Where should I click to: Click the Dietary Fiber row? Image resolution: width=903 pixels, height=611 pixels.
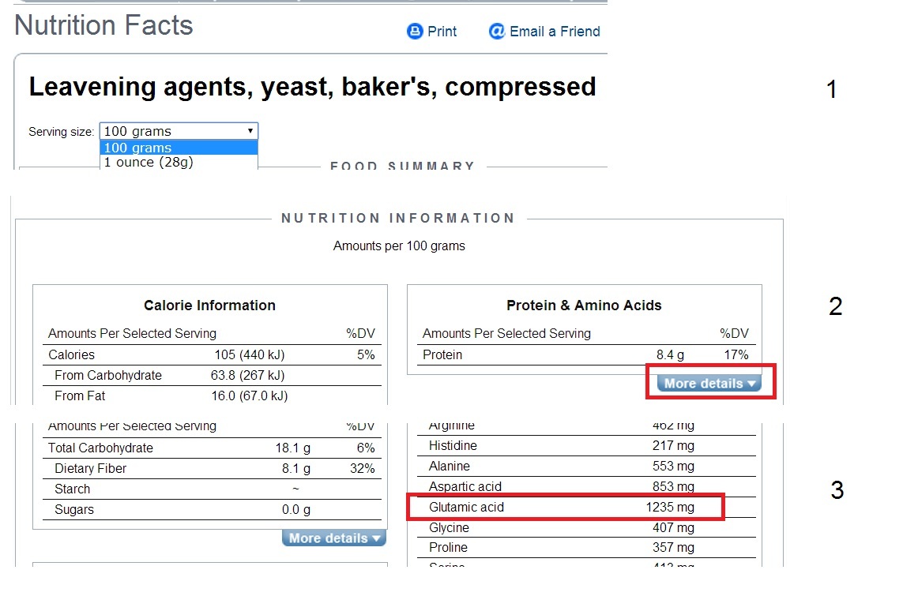(209, 469)
